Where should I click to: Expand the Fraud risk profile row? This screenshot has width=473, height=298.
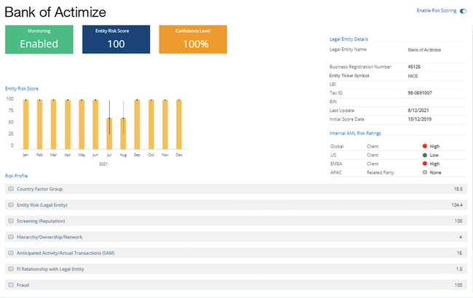11,284
